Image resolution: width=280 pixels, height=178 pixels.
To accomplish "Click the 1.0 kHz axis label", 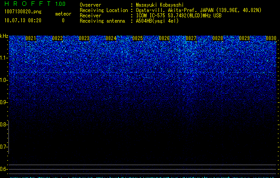I will click(x=4, y=80).
